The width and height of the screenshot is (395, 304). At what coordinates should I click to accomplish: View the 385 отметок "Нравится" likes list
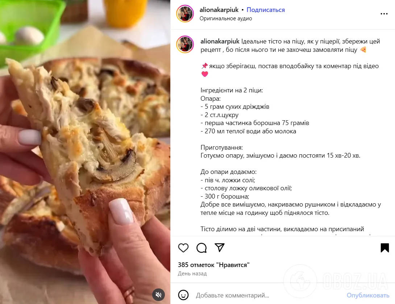click(x=213, y=265)
